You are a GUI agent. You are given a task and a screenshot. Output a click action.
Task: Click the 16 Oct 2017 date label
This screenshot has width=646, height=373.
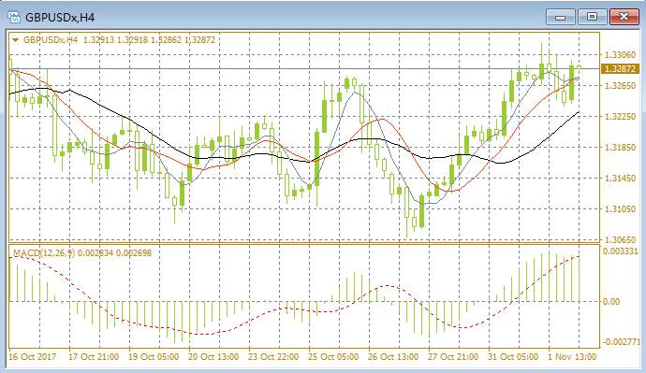coord(32,356)
